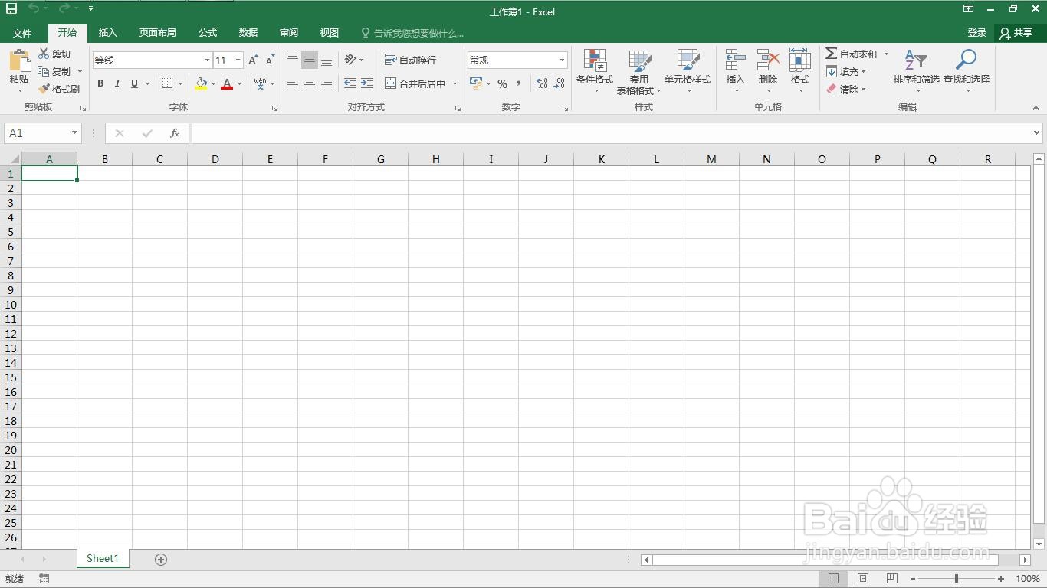Open Format as Table (套用表格格式)
This screenshot has width=1047, height=588.
638,72
